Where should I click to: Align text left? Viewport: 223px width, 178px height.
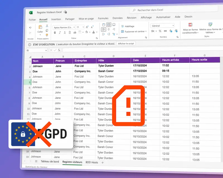[x=103, y=30]
